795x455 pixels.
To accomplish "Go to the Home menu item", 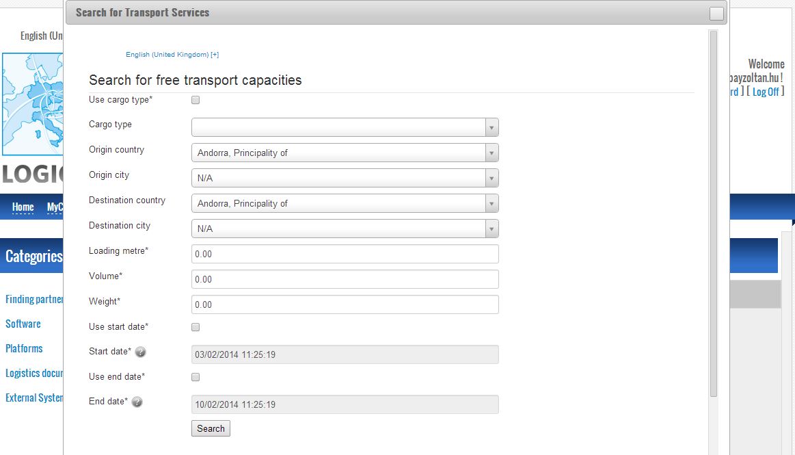I will (x=23, y=207).
